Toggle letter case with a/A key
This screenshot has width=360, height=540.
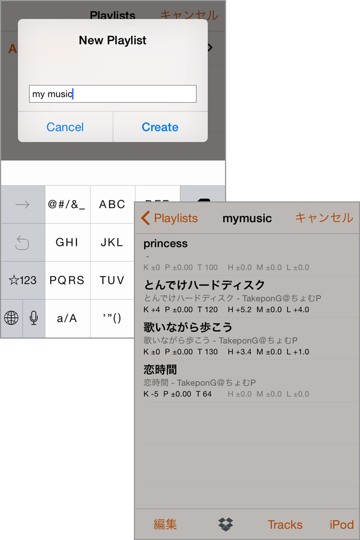click(x=67, y=318)
